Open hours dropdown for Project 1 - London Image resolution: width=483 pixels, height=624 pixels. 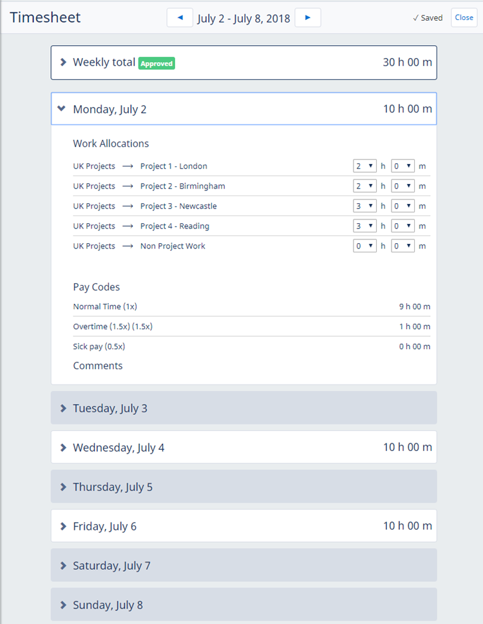[365, 166]
